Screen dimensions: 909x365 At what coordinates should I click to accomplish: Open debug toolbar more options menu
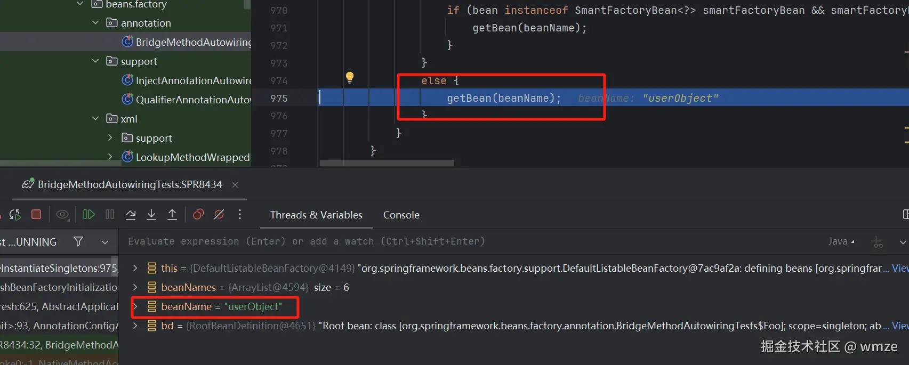click(240, 214)
